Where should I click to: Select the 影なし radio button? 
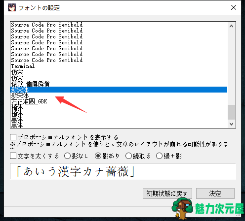click(x=67, y=156)
